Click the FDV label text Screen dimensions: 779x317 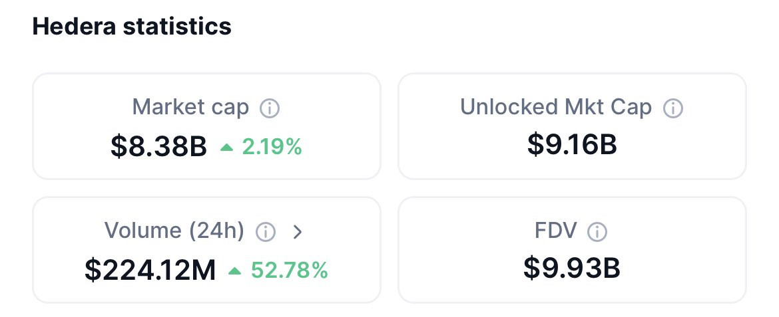point(554,231)
